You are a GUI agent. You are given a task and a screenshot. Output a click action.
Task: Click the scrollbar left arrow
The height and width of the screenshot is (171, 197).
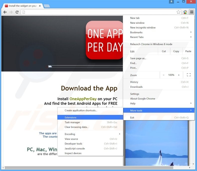[3, 167]
